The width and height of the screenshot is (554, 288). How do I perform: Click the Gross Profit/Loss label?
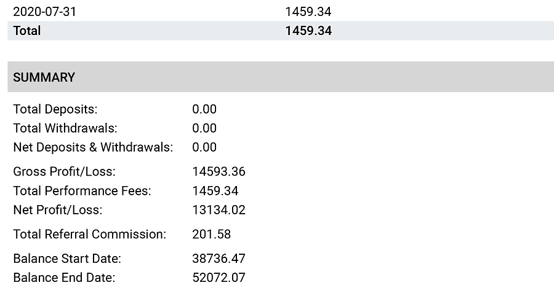64,172
